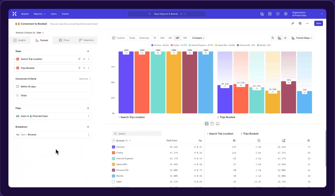The width and height of the screenshot is (335, 196).
Task: Click the table Search input field
Action: pos(137,134)
